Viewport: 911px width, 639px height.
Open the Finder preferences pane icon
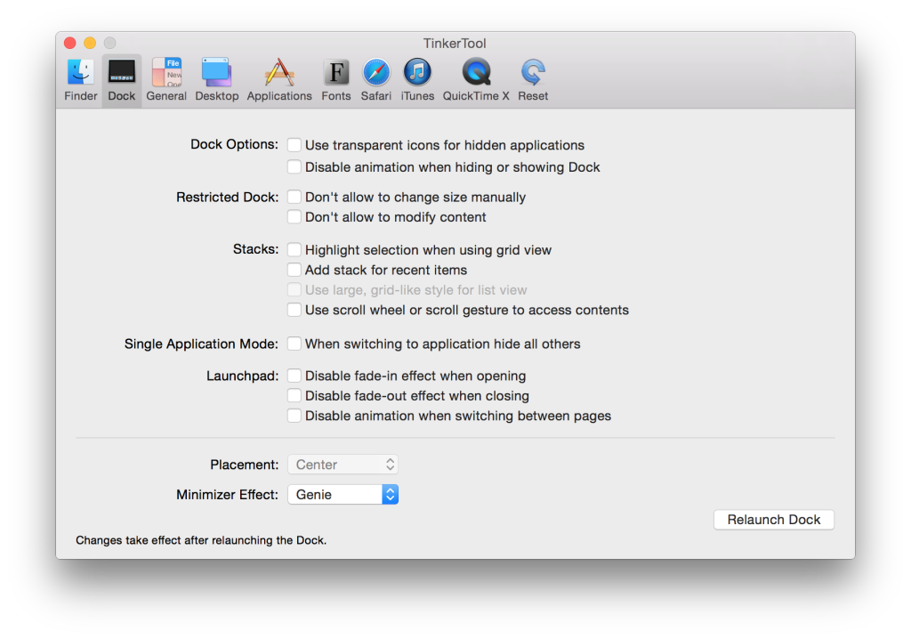[x=81, y=73]
